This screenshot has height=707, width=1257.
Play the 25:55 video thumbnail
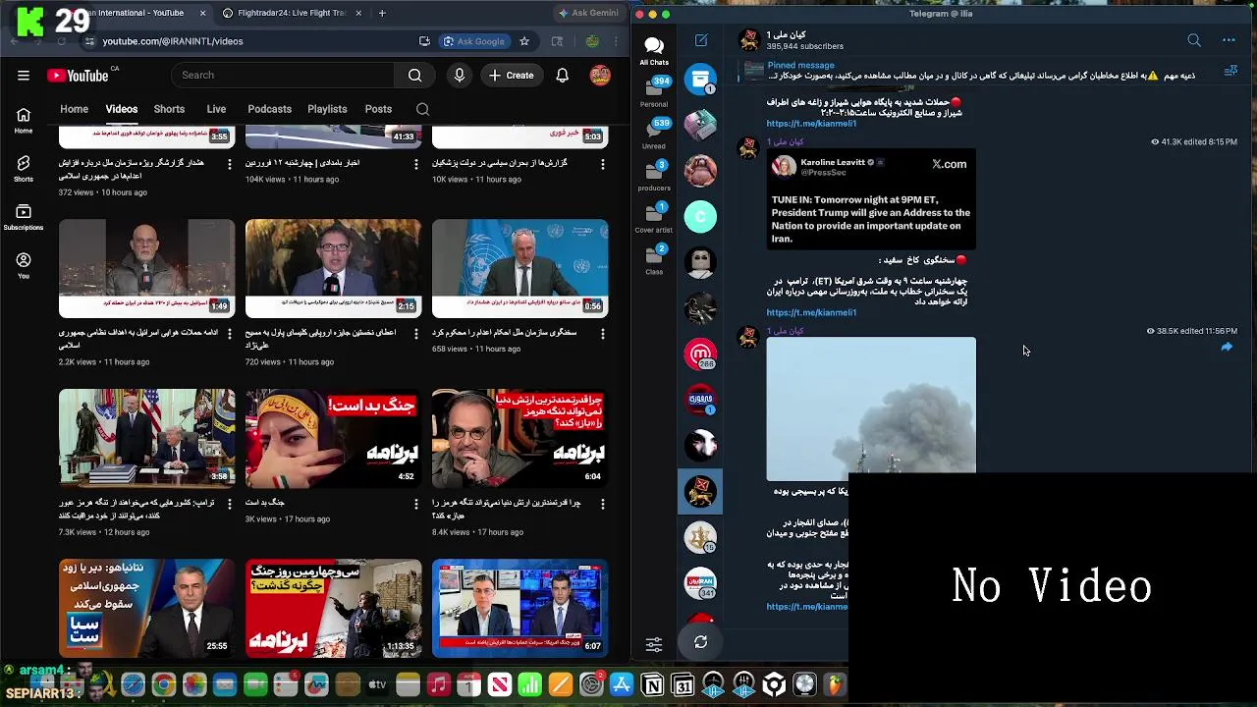[x=147, y=608]
